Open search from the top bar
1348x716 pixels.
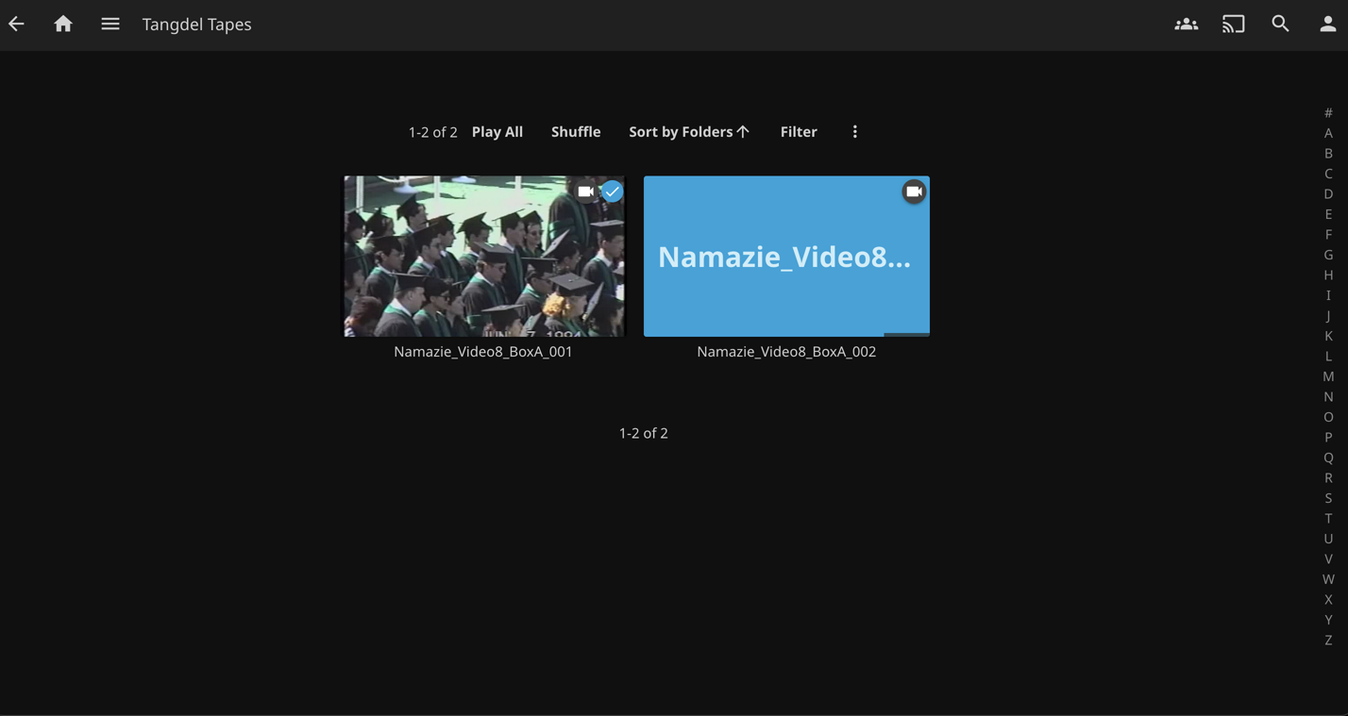(1280, 24)
